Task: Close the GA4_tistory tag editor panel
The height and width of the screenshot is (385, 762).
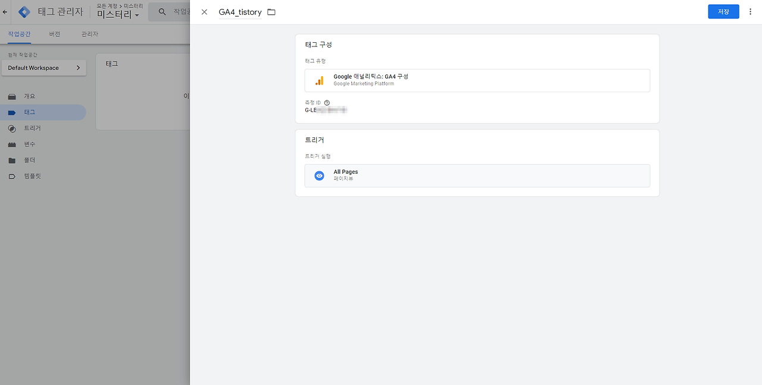Action: coord(204,12)
